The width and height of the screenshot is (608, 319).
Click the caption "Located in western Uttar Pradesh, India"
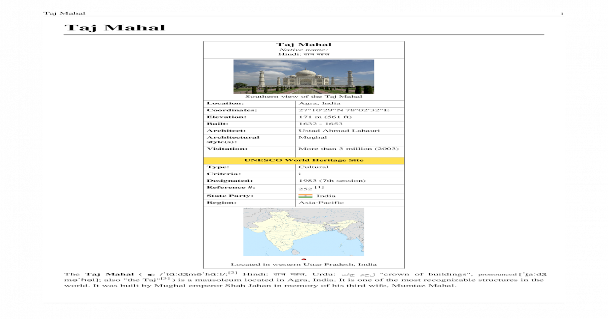coord(303,264)
